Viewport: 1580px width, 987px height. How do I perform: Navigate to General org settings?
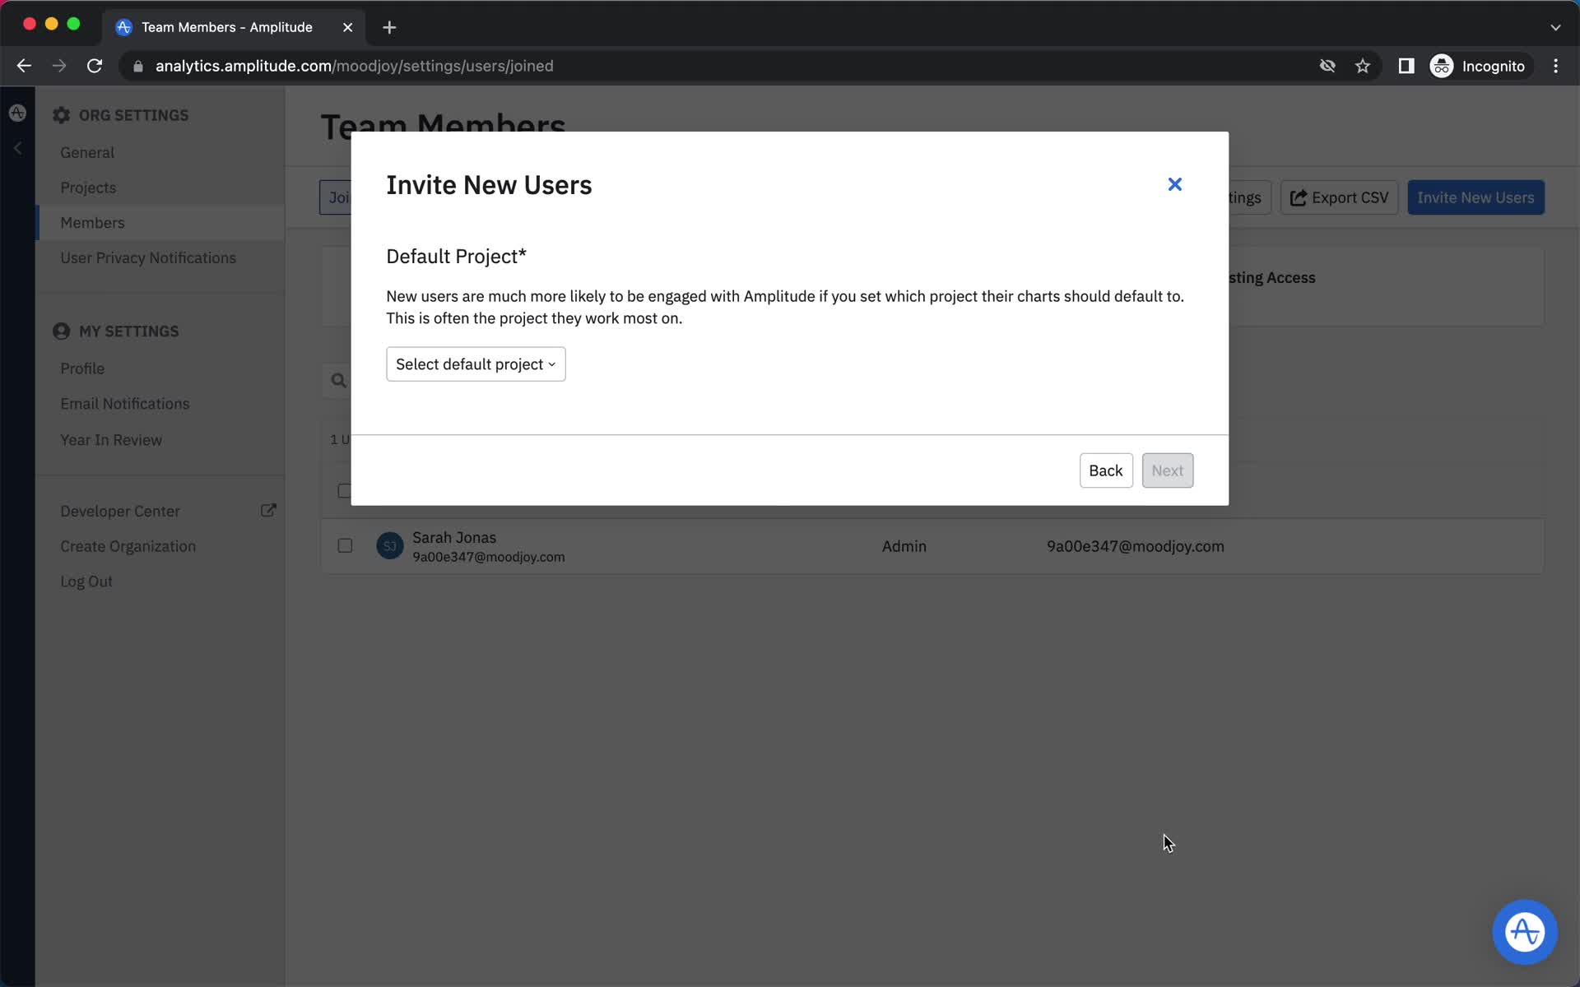coord(87,151)
